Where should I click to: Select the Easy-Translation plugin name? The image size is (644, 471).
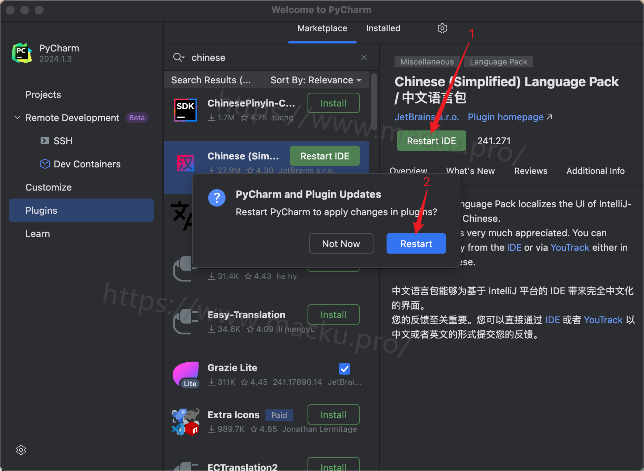tap(246, 314)
